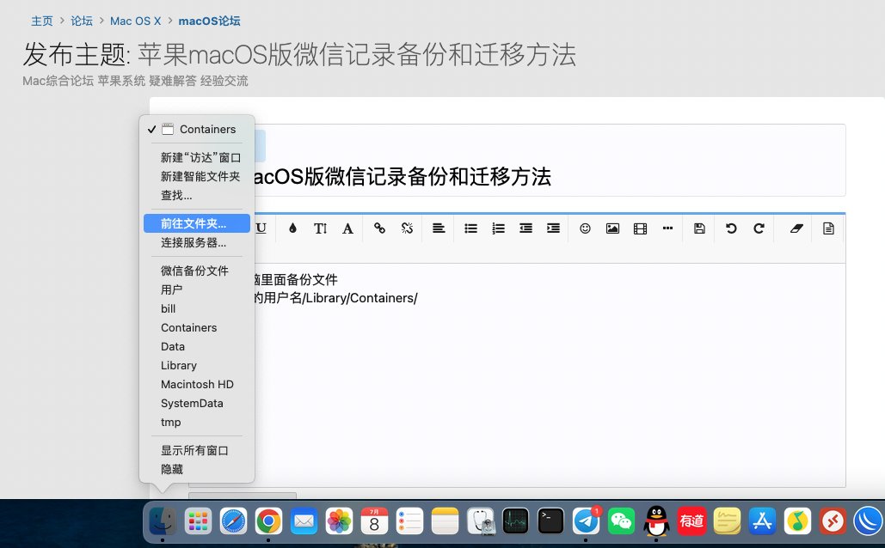The height and width of the screenshot is (548, 885).
Task: Choose 新建智能文件夹 menu entry
Action: [x=197, y=176]
